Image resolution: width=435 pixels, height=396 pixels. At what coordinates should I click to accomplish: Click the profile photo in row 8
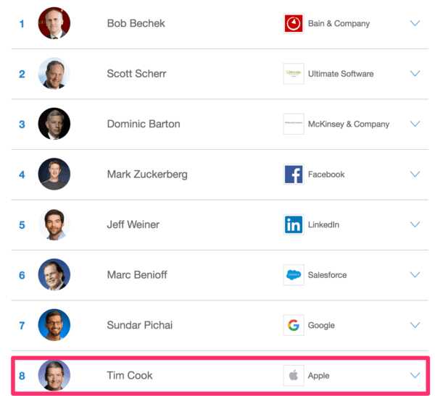54,375
